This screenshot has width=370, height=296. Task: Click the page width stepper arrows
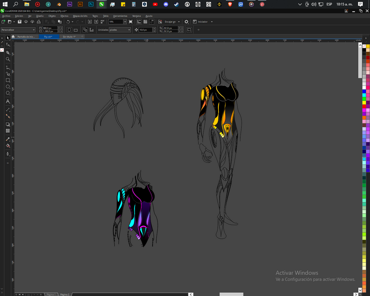pyautogui.click(x=60, y=28)
